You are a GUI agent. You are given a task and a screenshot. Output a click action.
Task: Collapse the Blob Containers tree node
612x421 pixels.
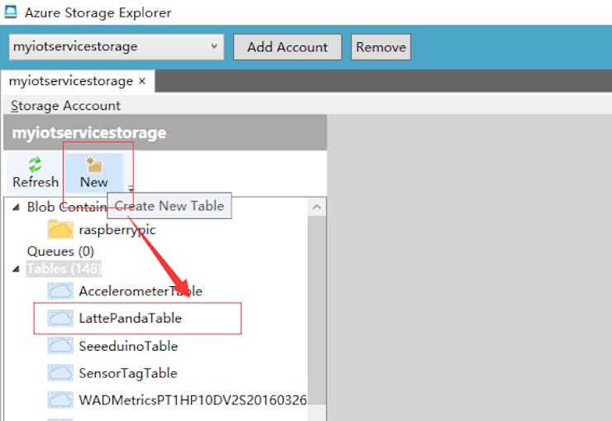tap(16, 207)
